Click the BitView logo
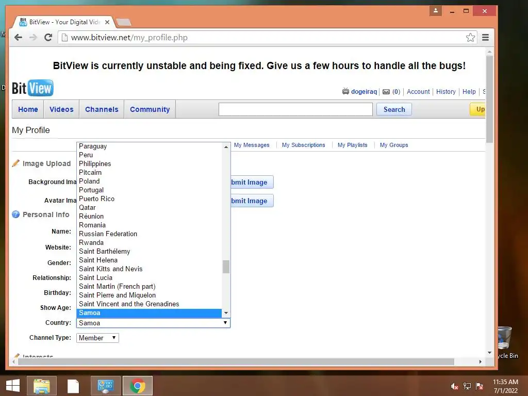This screenshot has height=396, width=528. pos(32,88)
